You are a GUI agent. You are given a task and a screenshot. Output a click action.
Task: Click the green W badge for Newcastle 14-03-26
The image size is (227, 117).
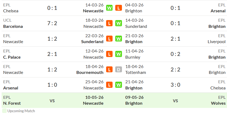click(x=109, y=8)
